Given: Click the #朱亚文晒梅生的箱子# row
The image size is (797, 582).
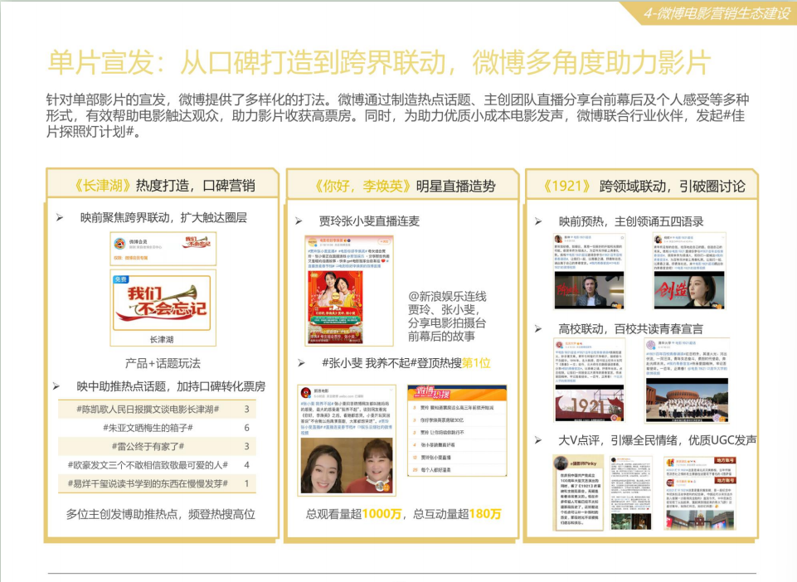Looking at the screenshot, I should tap(157, 428).
